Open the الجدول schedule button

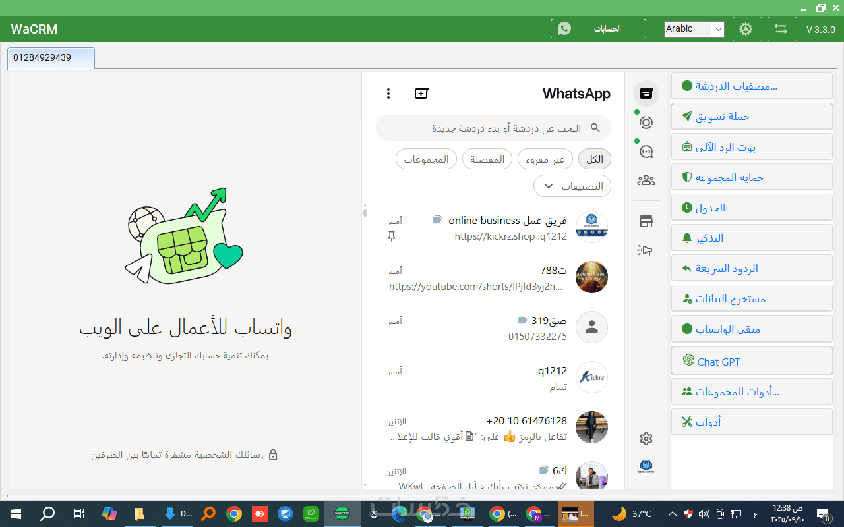[752, 208]
